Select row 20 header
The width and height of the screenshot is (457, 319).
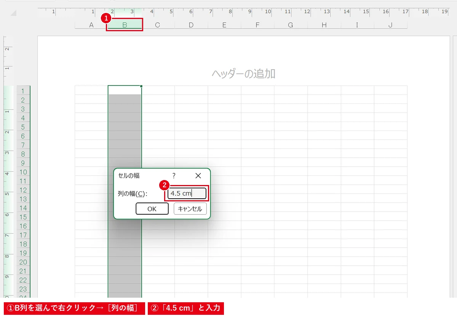pos(23,262)
